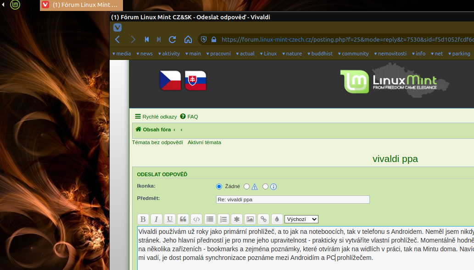Expand the community bookmarks folder

tap(352, 54)
